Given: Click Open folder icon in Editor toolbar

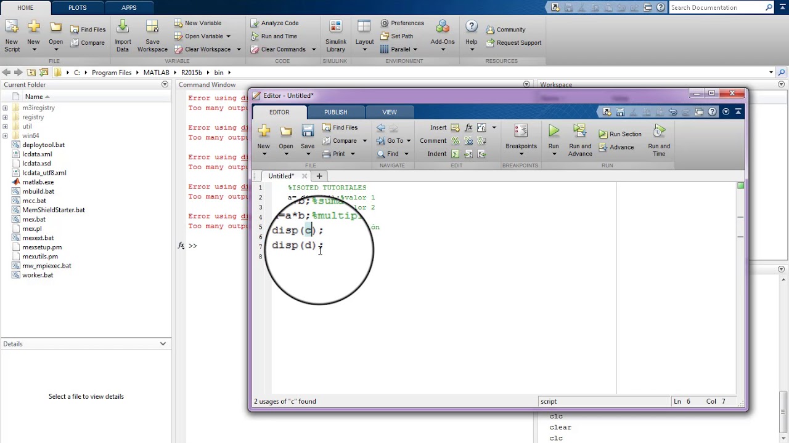Looking at the screenshot, I should (286, 131).
